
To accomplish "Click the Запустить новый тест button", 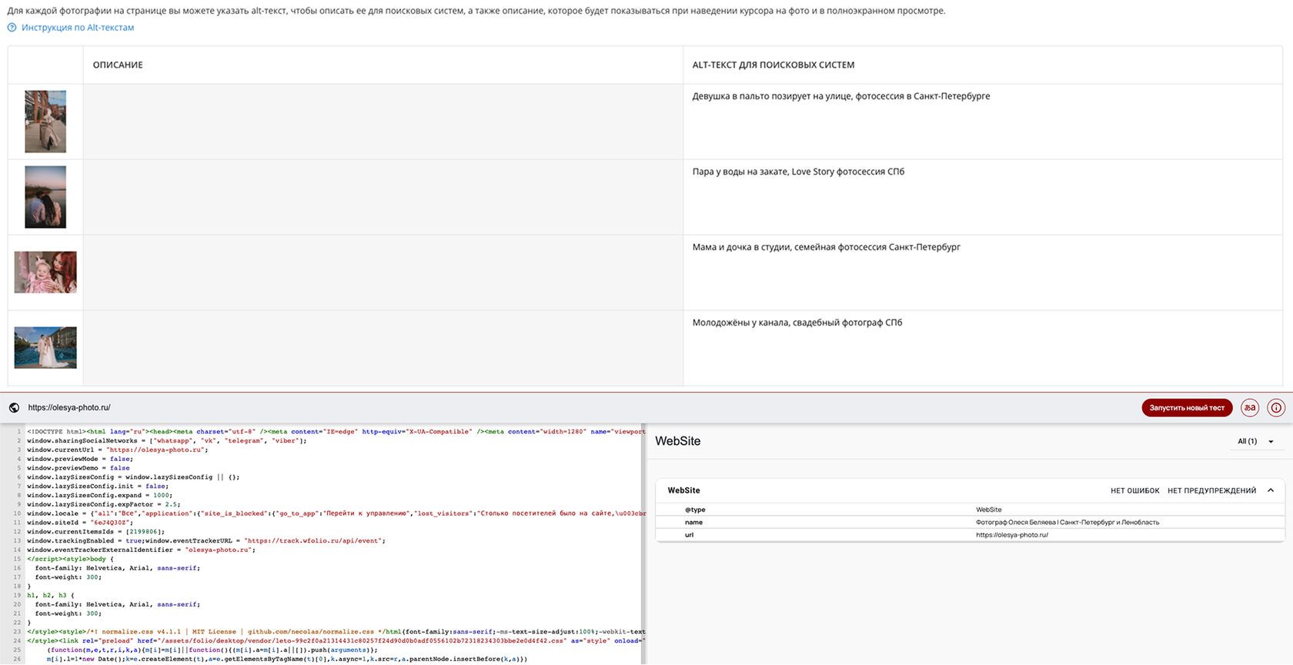I will pyautogui.click(x=1187, y=408).
